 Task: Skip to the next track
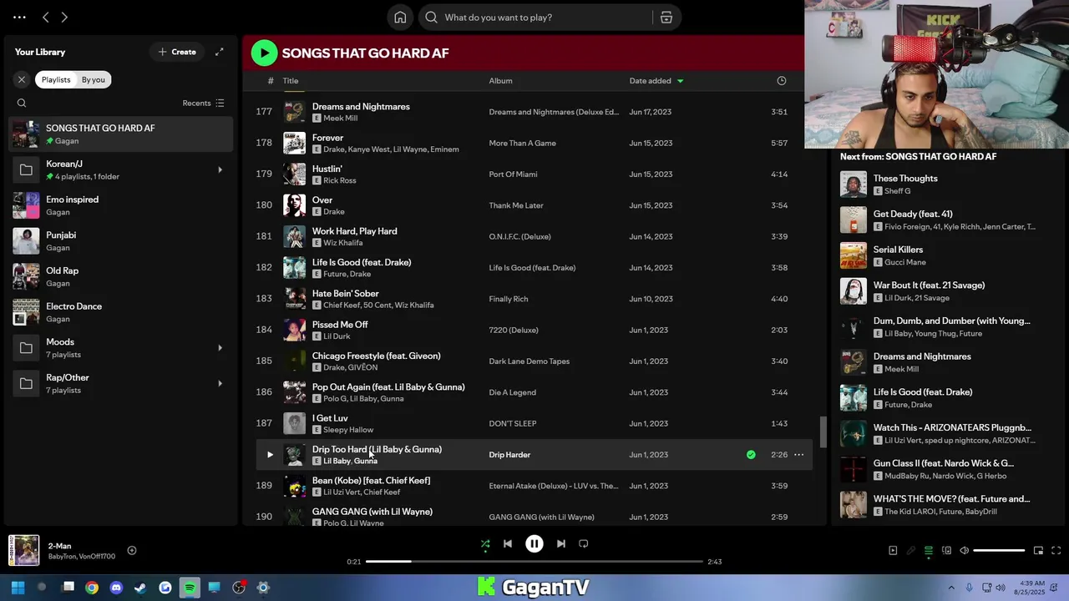[561, 543]
